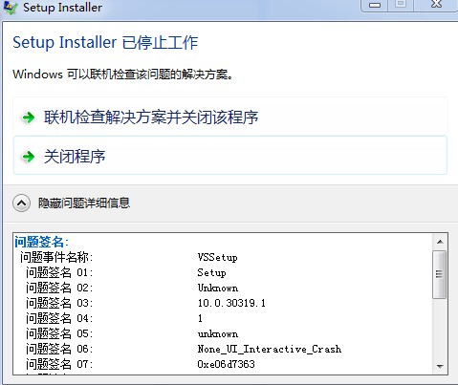Click the 问题签名 06: label
The image size is (458, 385).
[59, 349]
